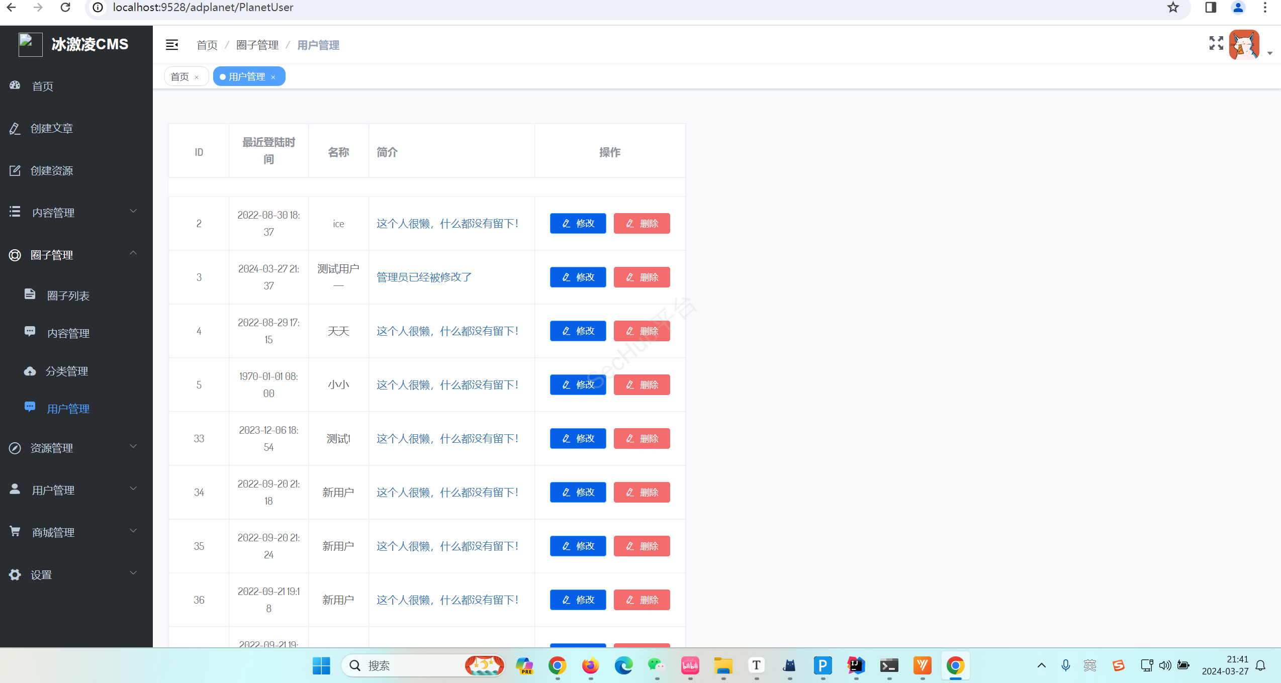
Task: Click 删除 button for user 天天
Action: [642, 331]
